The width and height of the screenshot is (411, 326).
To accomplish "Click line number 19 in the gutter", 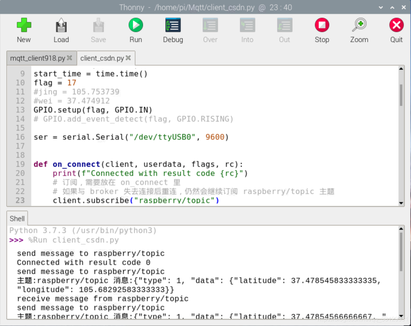I will tap(20, 164).
